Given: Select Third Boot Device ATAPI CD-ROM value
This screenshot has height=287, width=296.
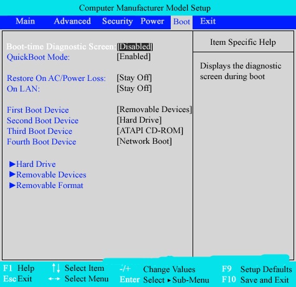Looking at the screenshot, I should click(150, 131).
